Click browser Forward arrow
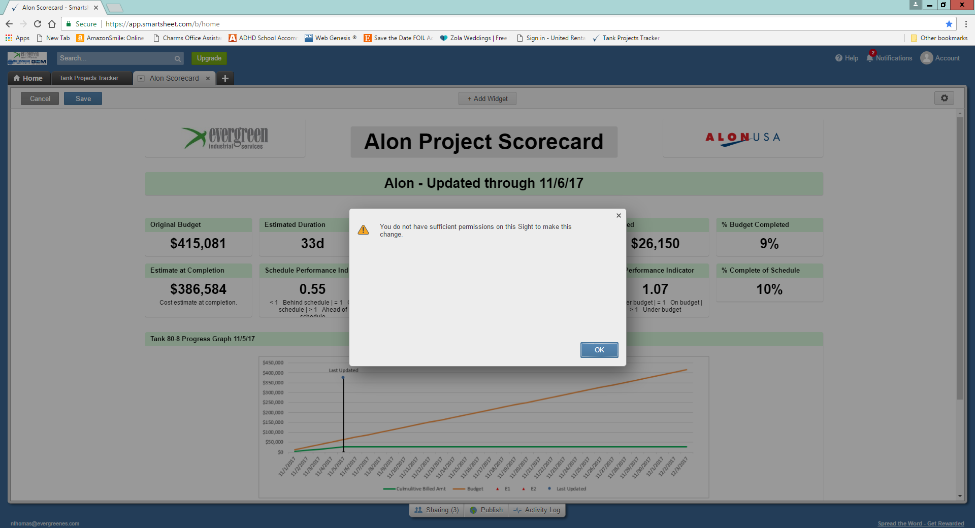The image size is (975, 528). tap(23, 24)
